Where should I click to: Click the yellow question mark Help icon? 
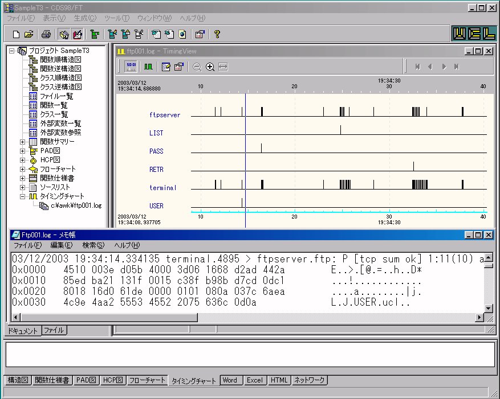click(x=217, y=34)
